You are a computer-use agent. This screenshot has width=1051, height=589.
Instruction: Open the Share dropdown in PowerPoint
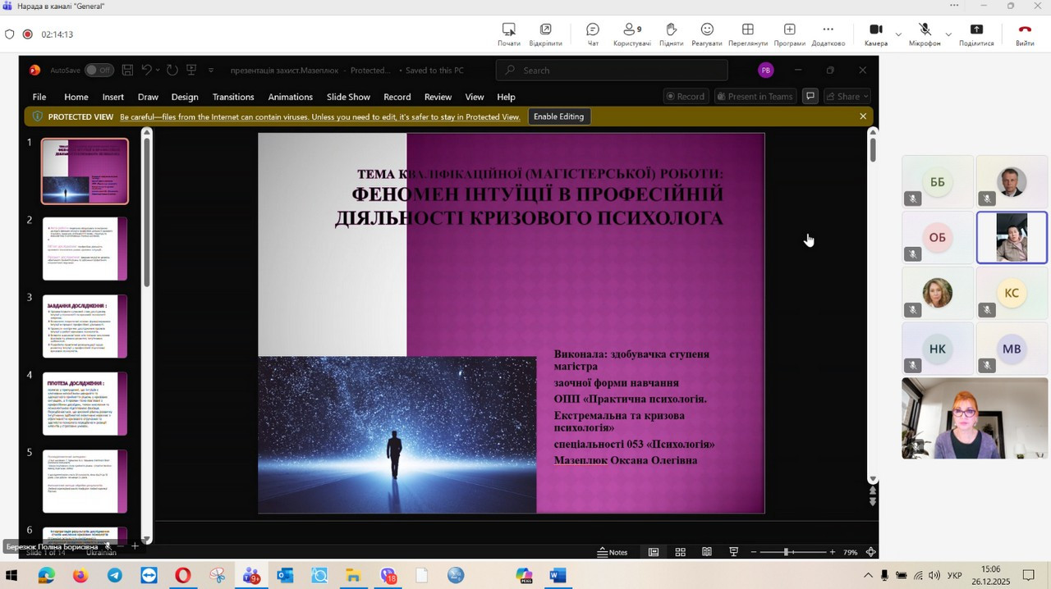tap(847, 97)
